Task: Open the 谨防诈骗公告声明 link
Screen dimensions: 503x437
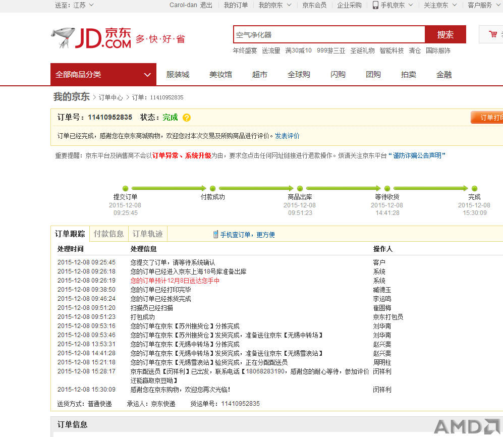Action: point(417,155)
